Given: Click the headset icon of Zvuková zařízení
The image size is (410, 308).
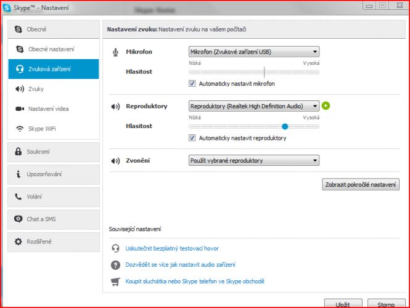Looking at the screenshot, I should 20,69.
